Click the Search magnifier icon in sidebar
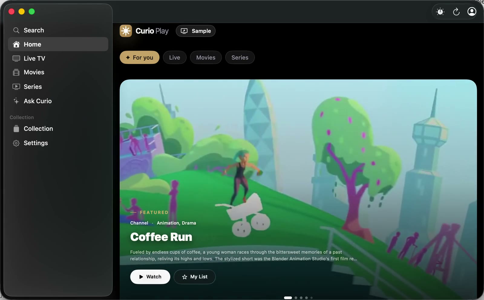The width and height of the screenshot is (484, 300). tap(16, 30)
